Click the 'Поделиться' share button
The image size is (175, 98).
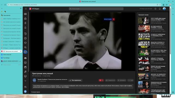110,80
